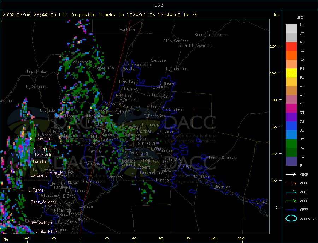
Task: Click the yellow timestamp header text
Action: coord(100,15)
